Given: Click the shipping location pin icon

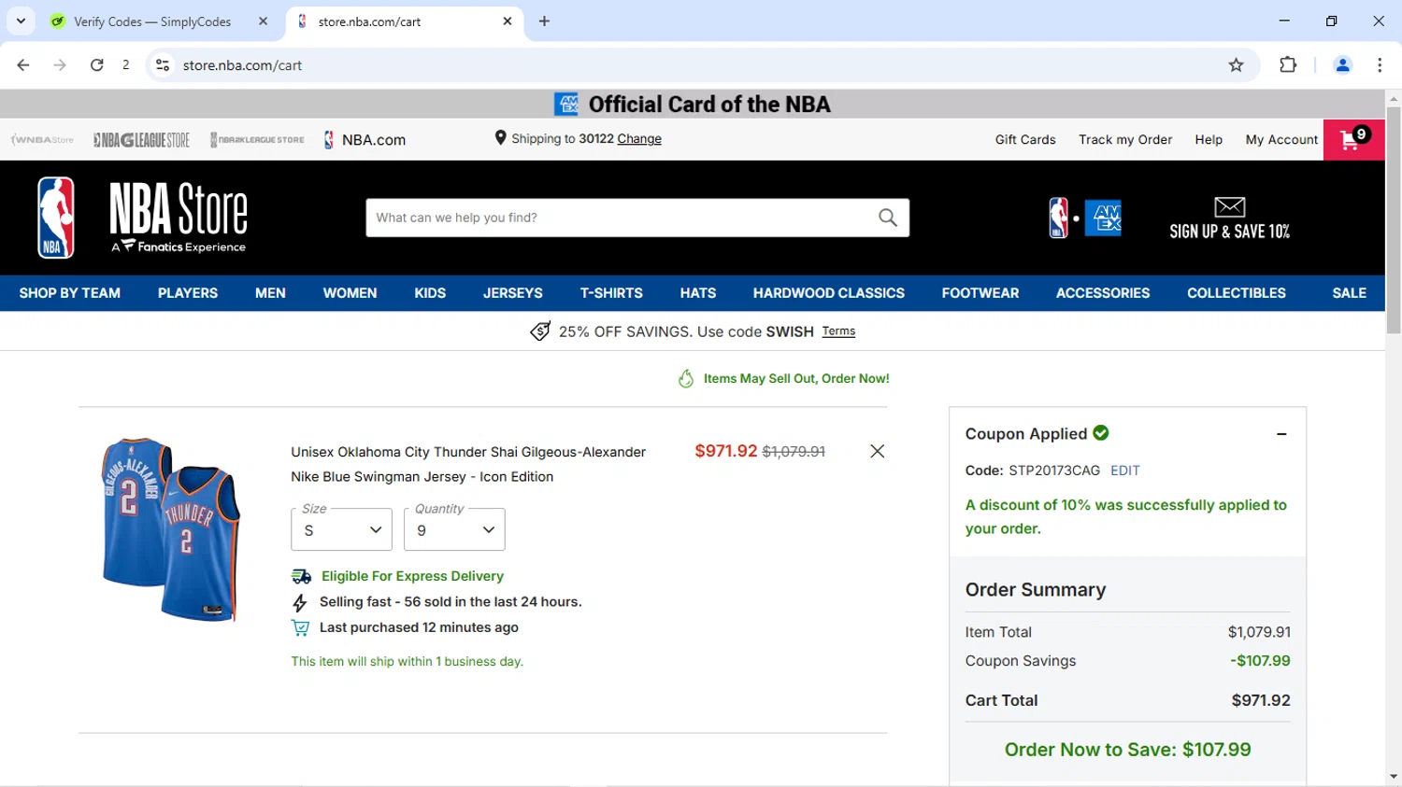Looking at the screenshot, I should pos(500,138).
